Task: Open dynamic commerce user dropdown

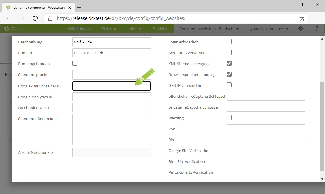Action: [x=268, y=29]
